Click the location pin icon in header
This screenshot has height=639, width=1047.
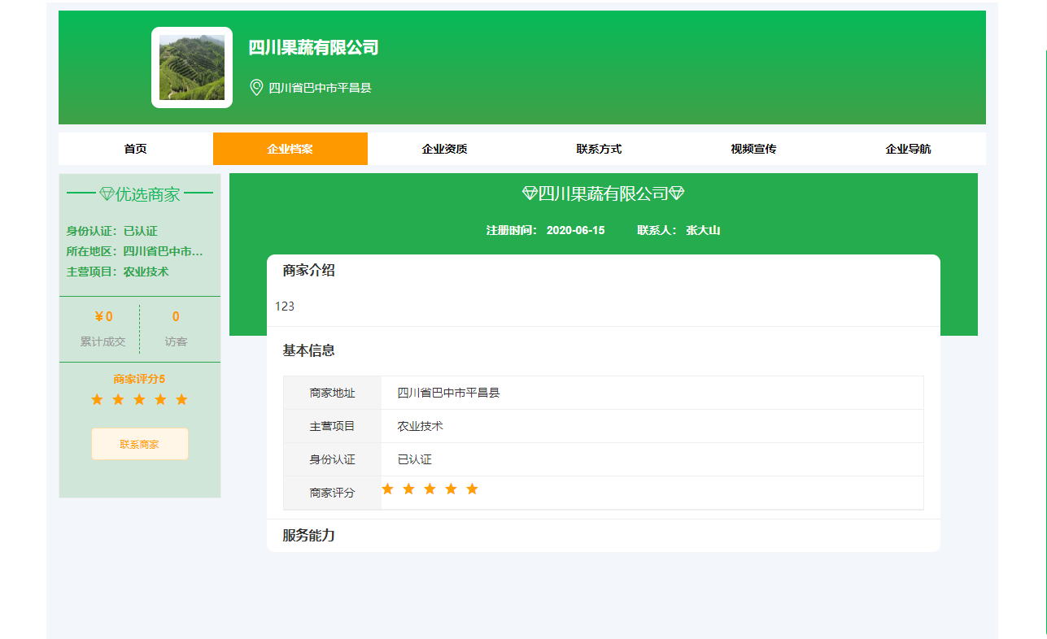(256, 87)
